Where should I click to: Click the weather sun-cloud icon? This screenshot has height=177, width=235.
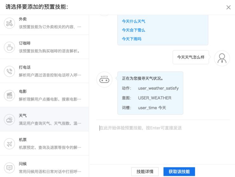pos(10,120)
